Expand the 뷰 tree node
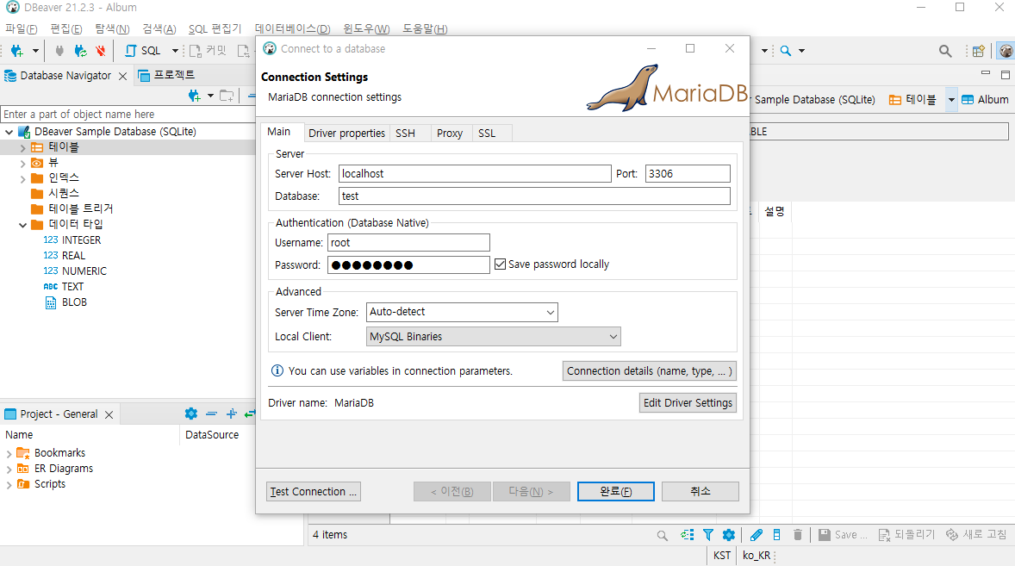Screen dimensions: 1015x566 tap(22, 164)
